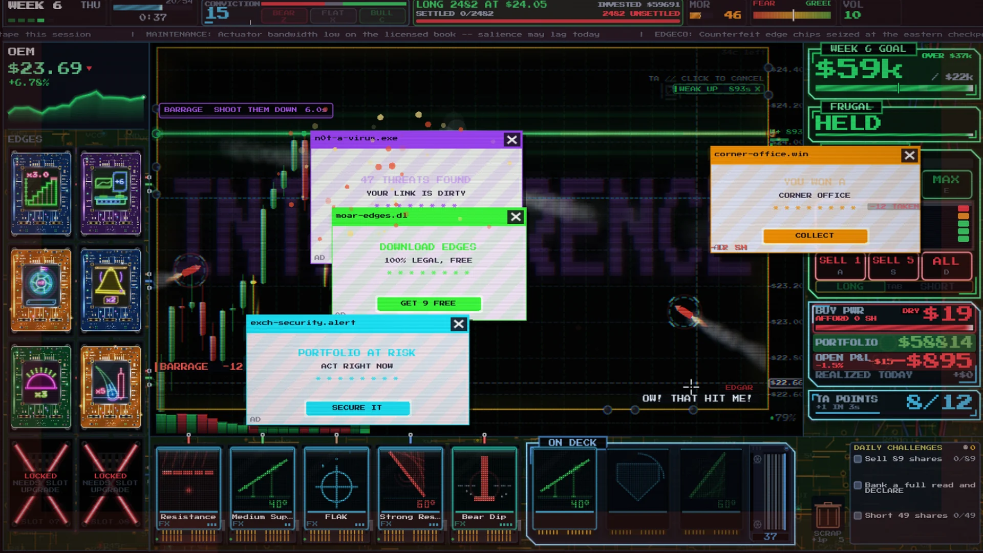Screen dimensions: 983x553
Task: Play the Bear Dip card
Action: [484, 487]
